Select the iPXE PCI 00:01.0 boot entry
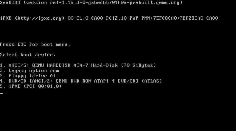This screenshot has width=236, height=131. pyautogui.click(x=31, y=86)
